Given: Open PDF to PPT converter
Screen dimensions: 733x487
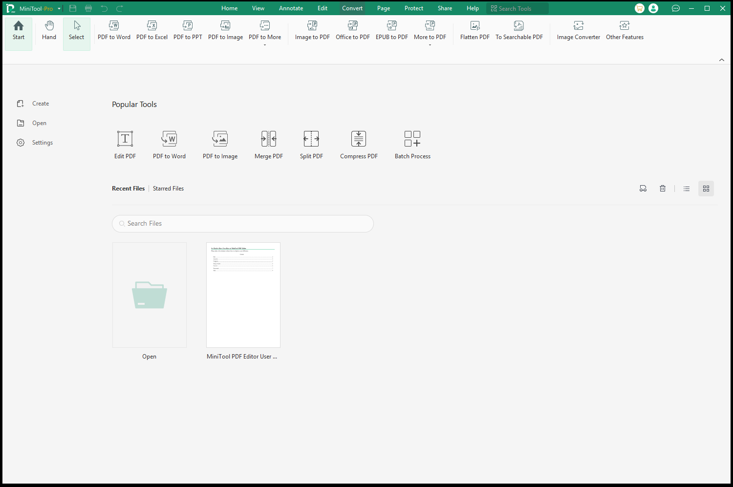Looking at the screenshot, I should (x=188, y=31).
